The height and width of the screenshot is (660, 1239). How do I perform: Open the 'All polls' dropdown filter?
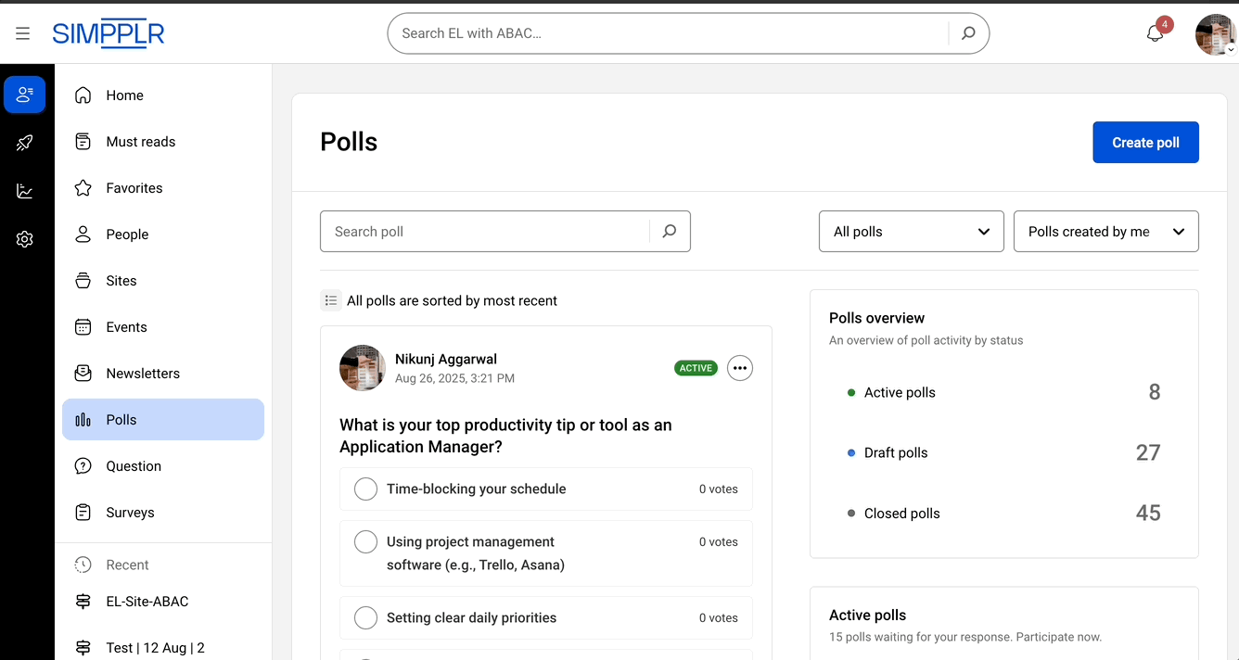(x=911, y=231)
